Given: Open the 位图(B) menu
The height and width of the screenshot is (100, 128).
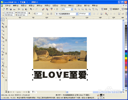Looking at the screenshot, I should (x=55, y=6).
